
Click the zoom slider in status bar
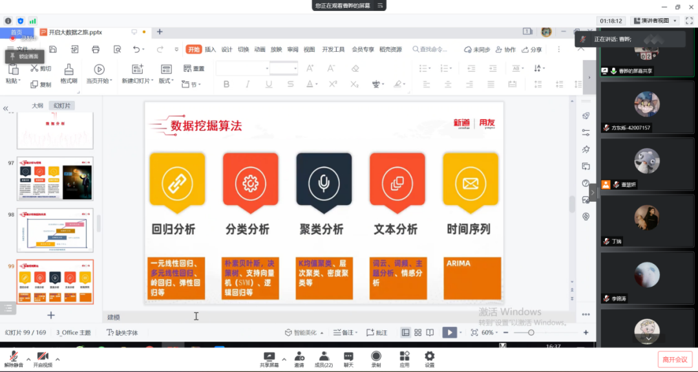531,333
